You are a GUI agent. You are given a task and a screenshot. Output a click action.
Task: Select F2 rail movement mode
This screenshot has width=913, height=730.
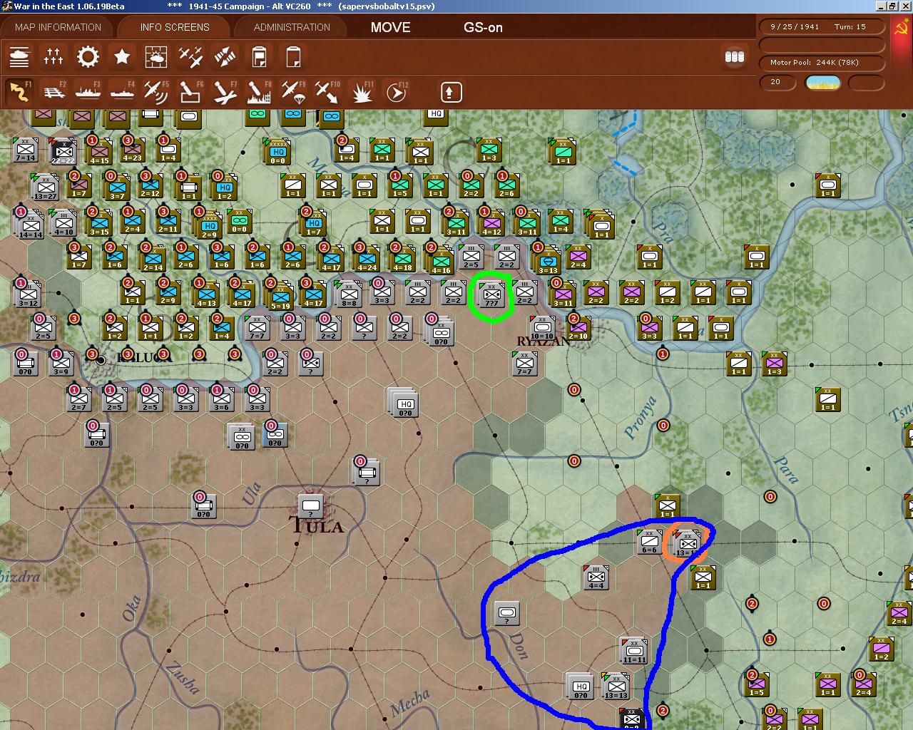click(x=53, y=92)
